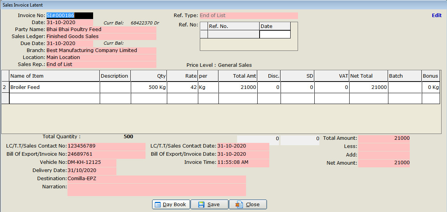Open the Party Name field Bhai Bhai Poultry Feed

(x=101, y=30)
